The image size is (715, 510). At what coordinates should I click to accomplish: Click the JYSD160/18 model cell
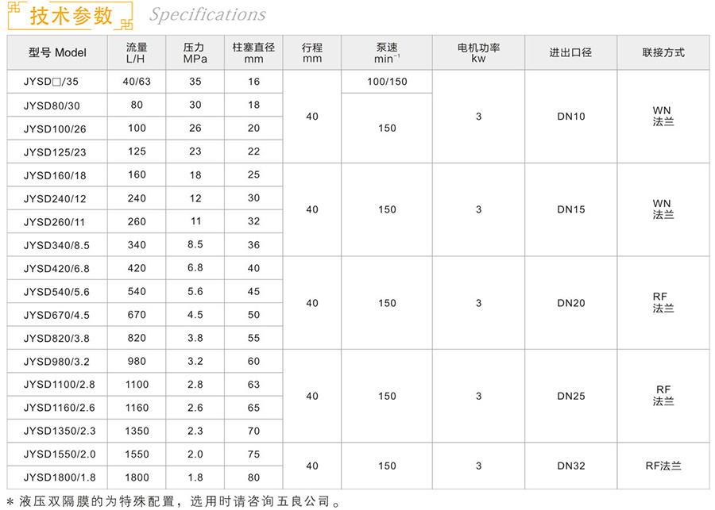pyautogui.click(x=55, y=175)
